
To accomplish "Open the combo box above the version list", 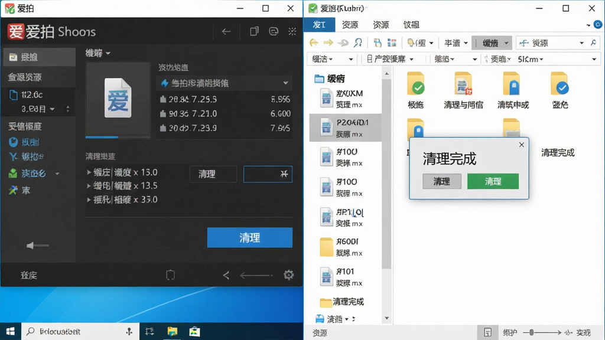I will pyautogui.click(x=224, y=83).
